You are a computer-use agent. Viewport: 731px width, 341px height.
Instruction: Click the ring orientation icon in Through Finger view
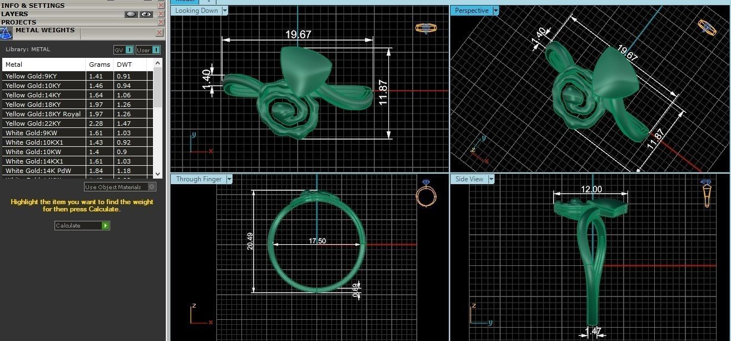426,194
